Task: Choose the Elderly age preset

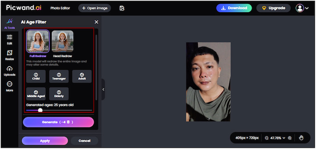Action: [59, 94]
